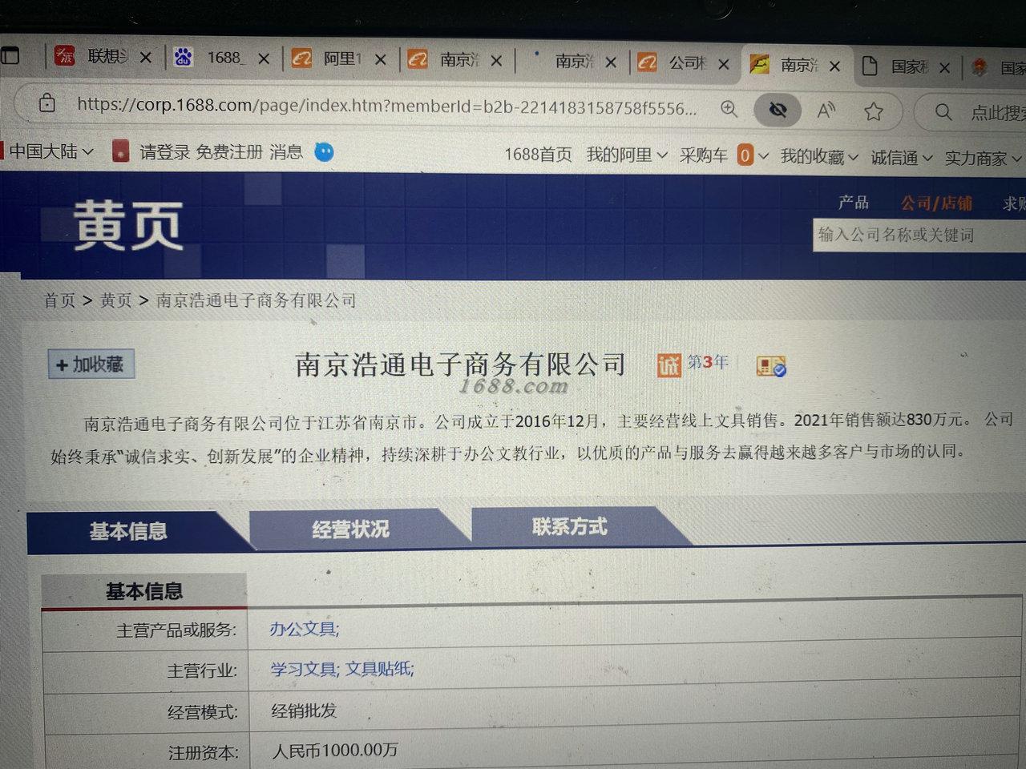Close the 阿里1 browser tab

click(381, 59)
